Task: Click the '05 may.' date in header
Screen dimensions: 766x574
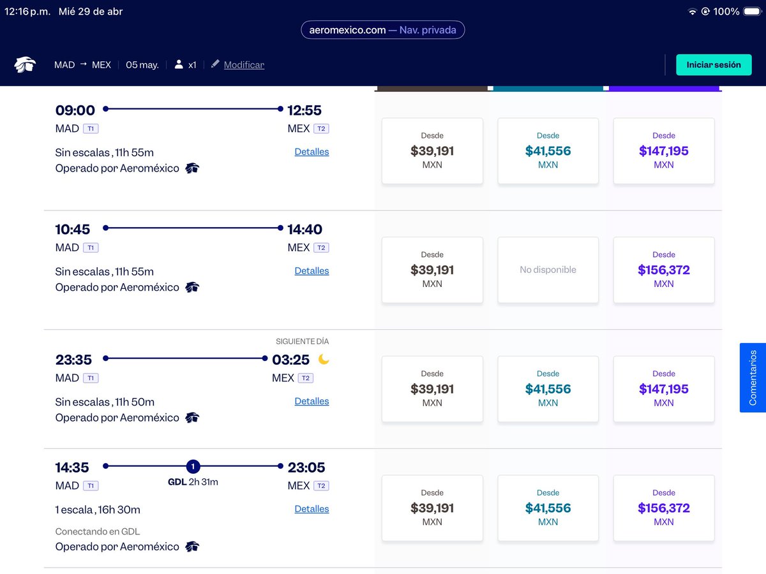Action: click(x=142, y=64)
